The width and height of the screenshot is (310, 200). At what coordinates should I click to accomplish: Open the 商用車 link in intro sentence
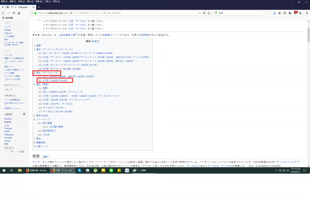click(145, 35)
